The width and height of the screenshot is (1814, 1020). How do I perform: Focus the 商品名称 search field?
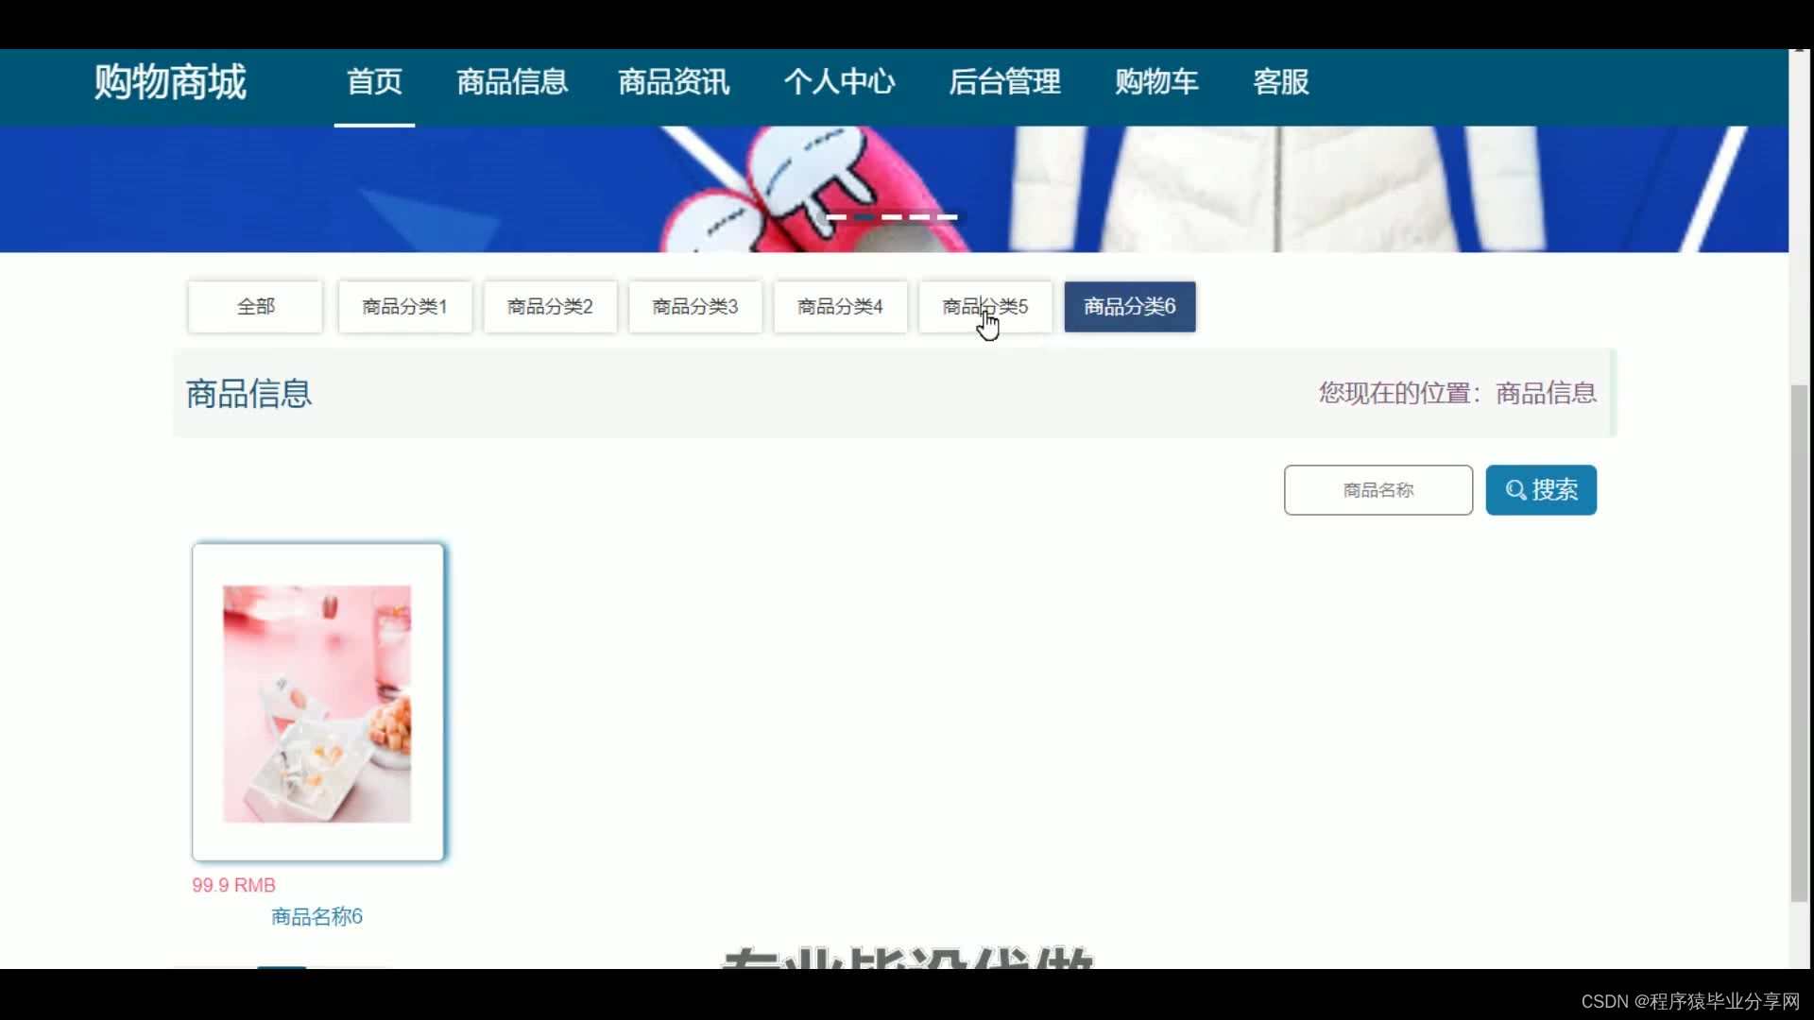(x=1378, y=490)
